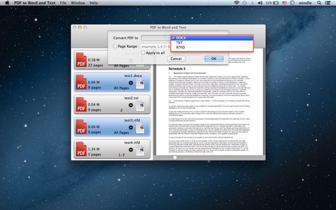Image resolution: width=336 pixels, height=210 pixels.
Task: Open Spotlight search magnifier
Action: tap(319, 3)
